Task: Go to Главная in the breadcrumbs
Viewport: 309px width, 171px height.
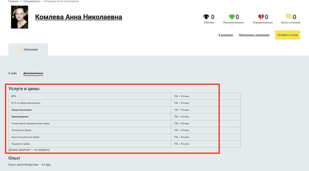Action: click(x=13, y=2)
